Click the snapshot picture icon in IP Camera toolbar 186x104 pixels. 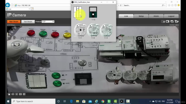tap(172, 21)
